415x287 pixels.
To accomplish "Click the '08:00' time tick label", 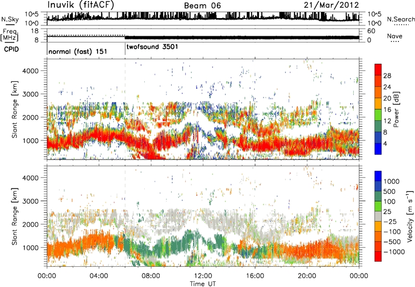I will point(151,276).
